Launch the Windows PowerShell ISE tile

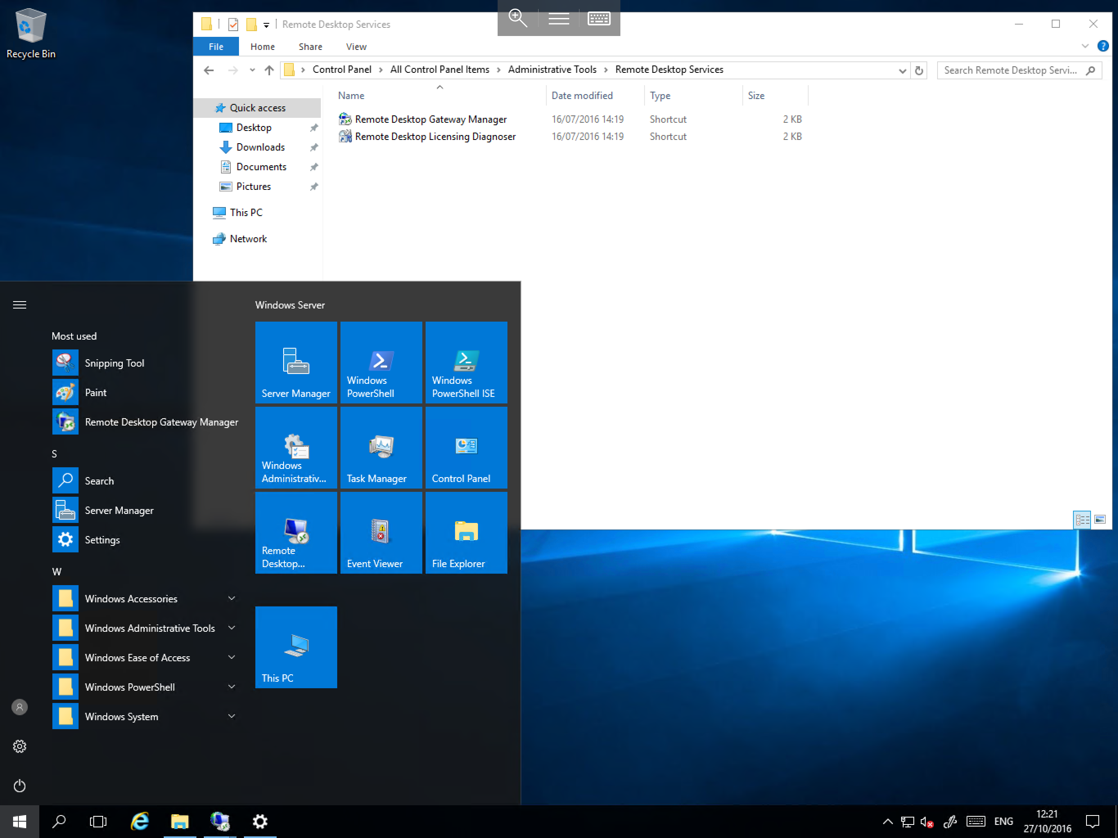tap(466, 362)
